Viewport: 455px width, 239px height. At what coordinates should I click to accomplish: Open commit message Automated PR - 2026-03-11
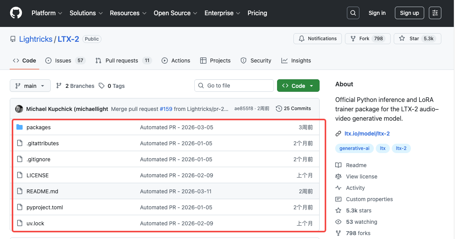176,191
